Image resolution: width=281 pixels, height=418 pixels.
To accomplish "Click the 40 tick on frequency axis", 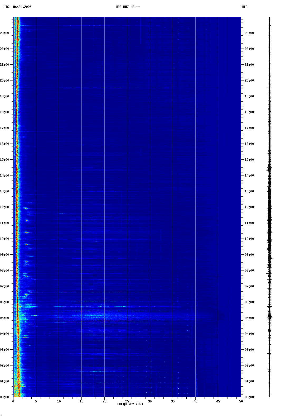I will (x=195, y=401).
